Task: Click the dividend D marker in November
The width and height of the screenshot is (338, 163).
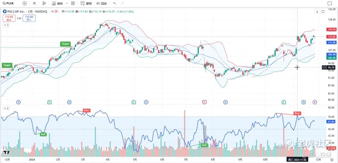Action: [304, 102]
